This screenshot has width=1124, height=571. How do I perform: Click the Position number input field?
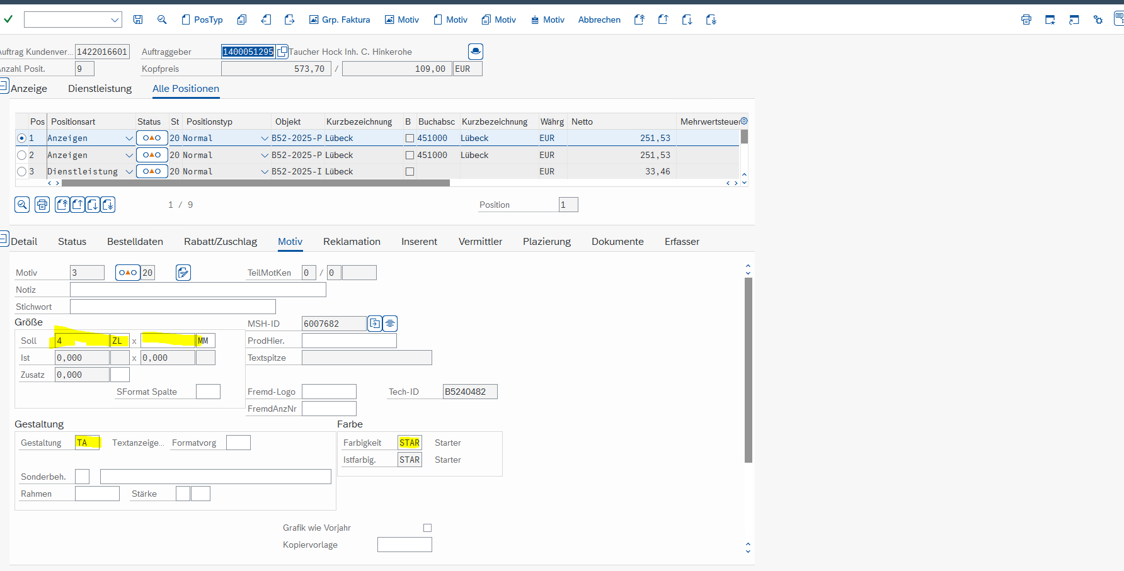568,205
